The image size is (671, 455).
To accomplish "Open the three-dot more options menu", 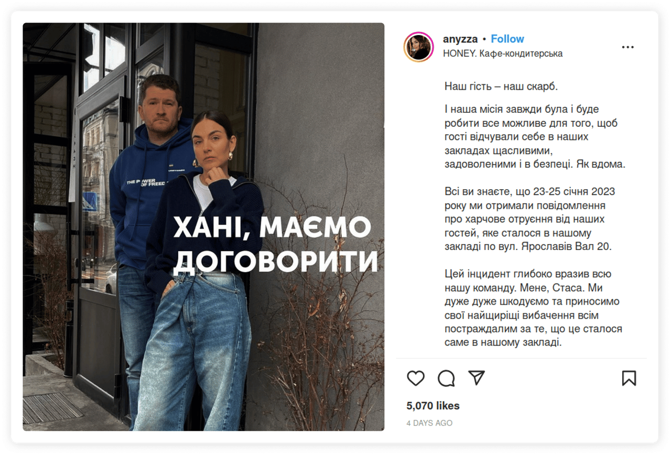I will point(627,47).
